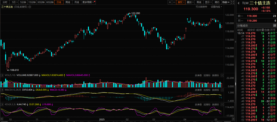Click the 108.610 low price label
Screen dimensions: 277x122
coord(14,70)
